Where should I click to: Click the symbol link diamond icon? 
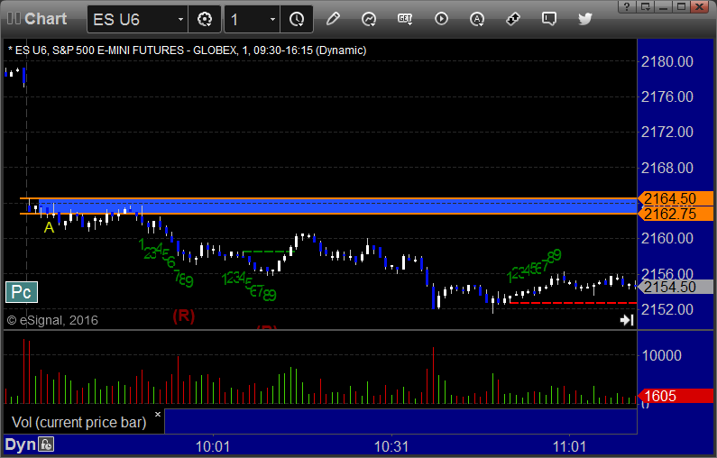pos(513,19)
